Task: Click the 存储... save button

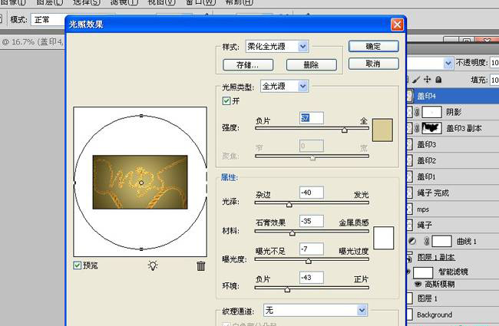Action: pos(248,65)
